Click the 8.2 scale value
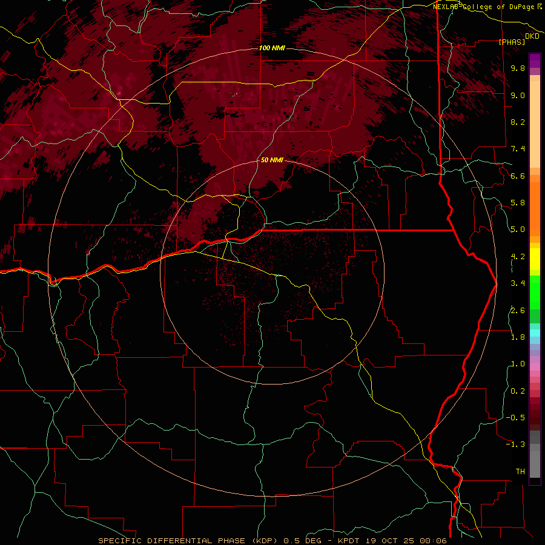 518,122
